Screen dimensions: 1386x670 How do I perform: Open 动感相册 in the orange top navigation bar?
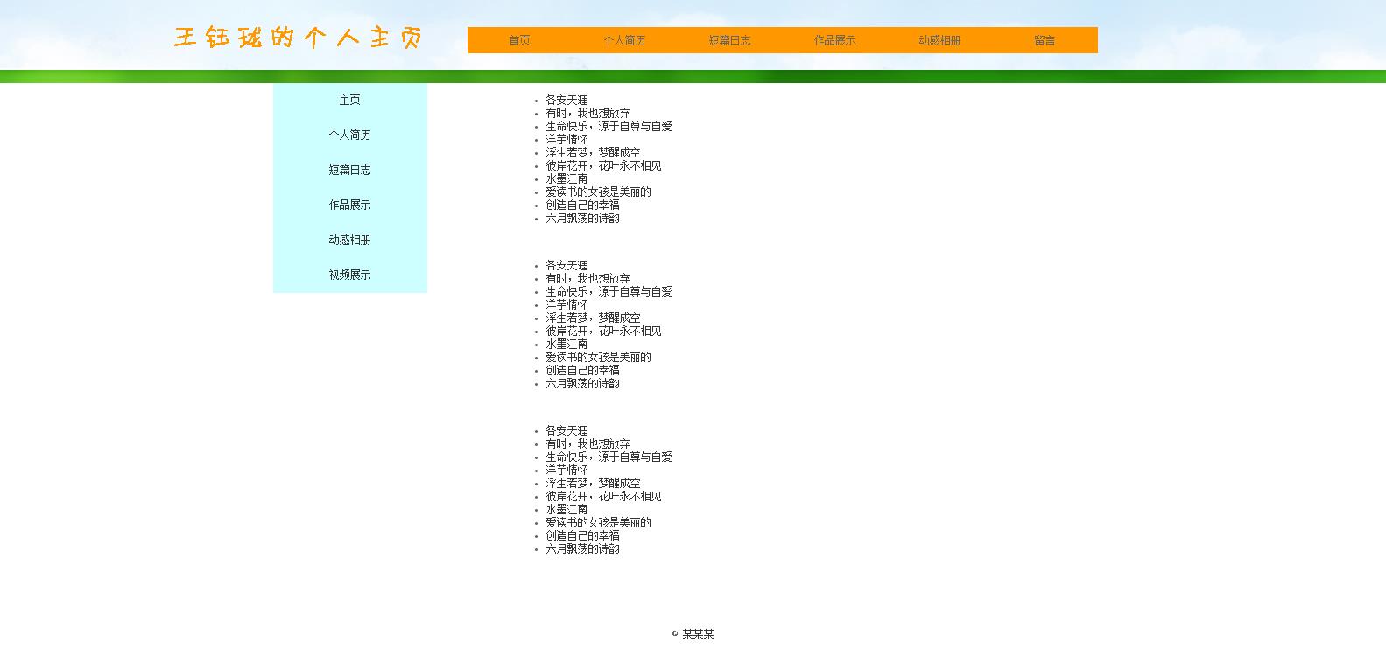pos(939,40)
